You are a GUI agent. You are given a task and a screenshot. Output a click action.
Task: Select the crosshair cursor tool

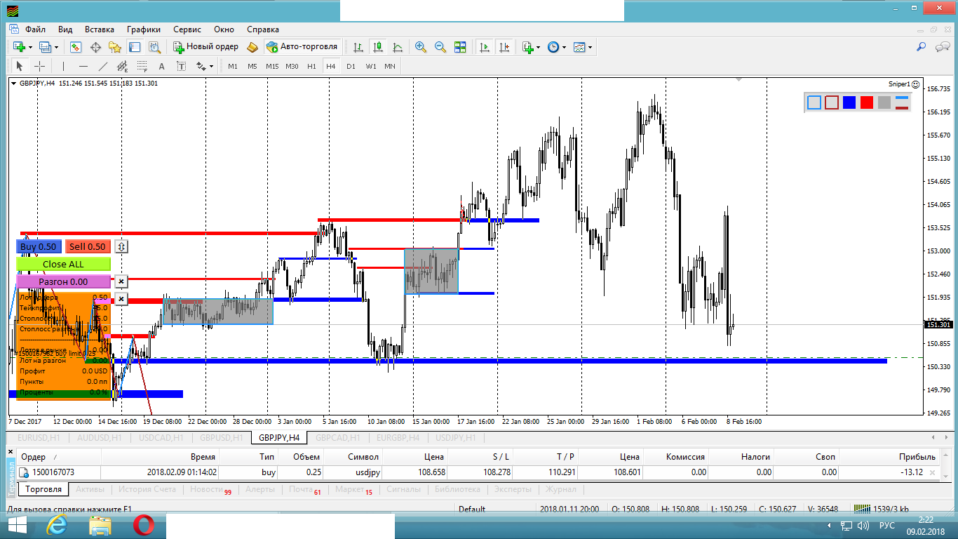[40, 66]
